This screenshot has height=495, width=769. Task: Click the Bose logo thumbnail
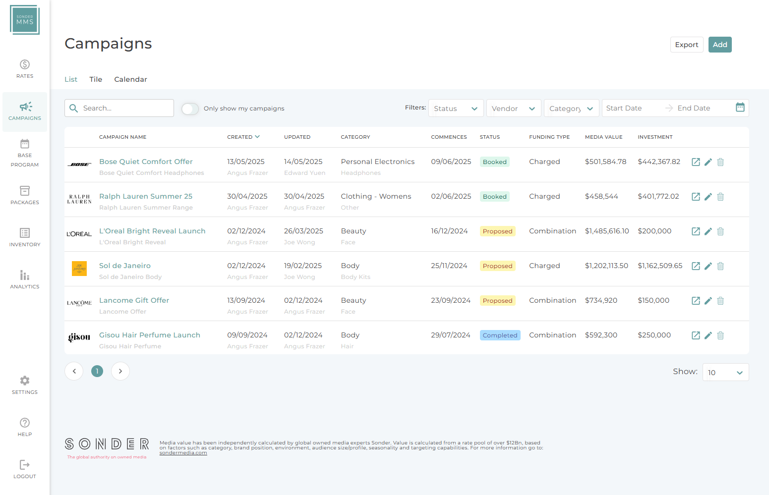point(79,165)
